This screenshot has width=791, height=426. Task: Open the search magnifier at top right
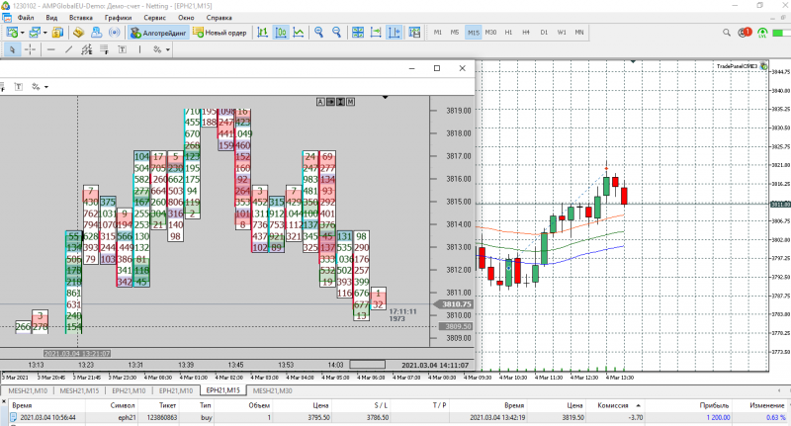727,33
